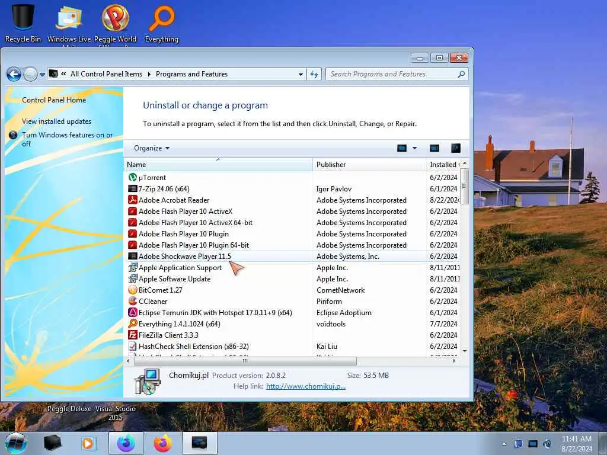Viewport: 607px width, 455px height.
Task: Sort by Name column header
Action: tap(218, 165)
